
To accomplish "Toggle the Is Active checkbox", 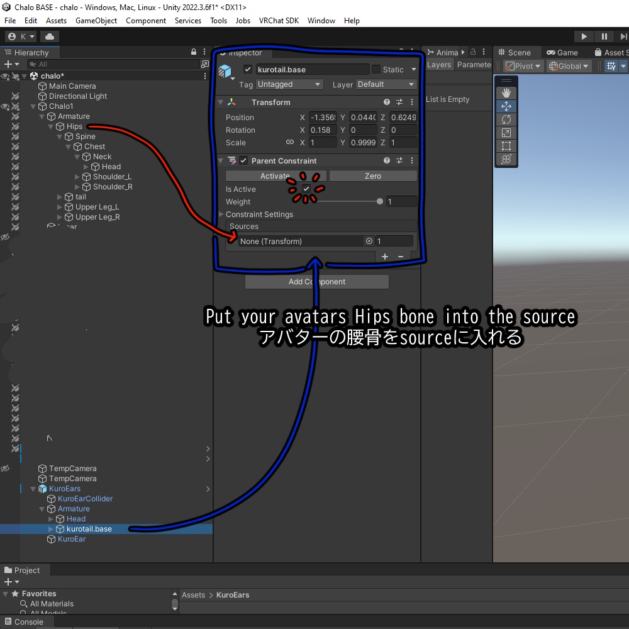I will 306,189.
